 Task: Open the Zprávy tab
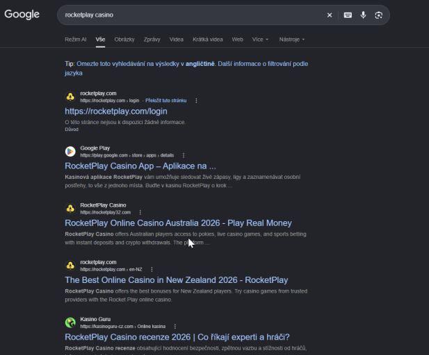coord(152,40)
